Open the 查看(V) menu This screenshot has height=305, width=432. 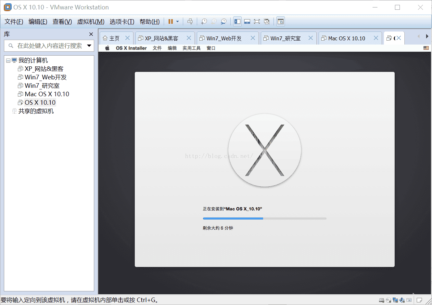coord(62,21)
